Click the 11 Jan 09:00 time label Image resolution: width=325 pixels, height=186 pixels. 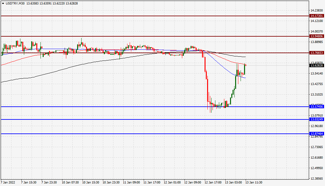[131, 182]
